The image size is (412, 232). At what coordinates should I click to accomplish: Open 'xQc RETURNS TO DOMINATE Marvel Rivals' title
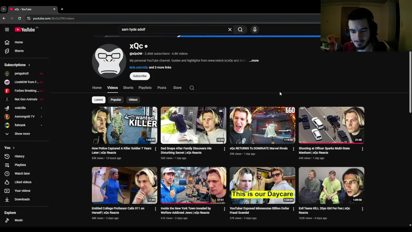pos(258,149)
